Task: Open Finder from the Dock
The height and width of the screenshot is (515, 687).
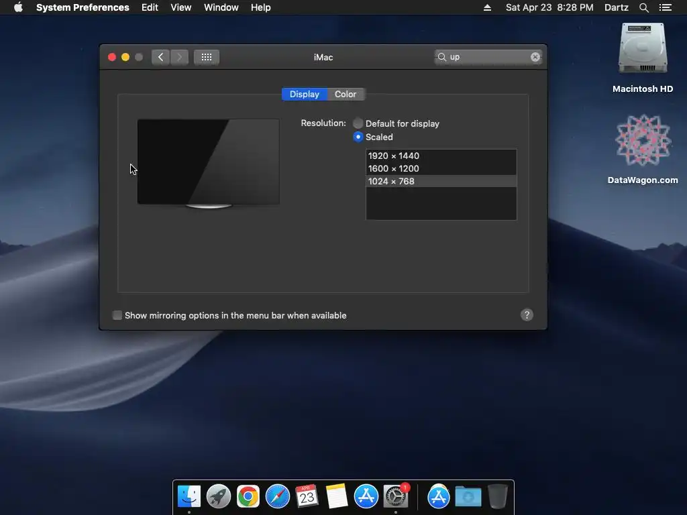Action: 189,496
